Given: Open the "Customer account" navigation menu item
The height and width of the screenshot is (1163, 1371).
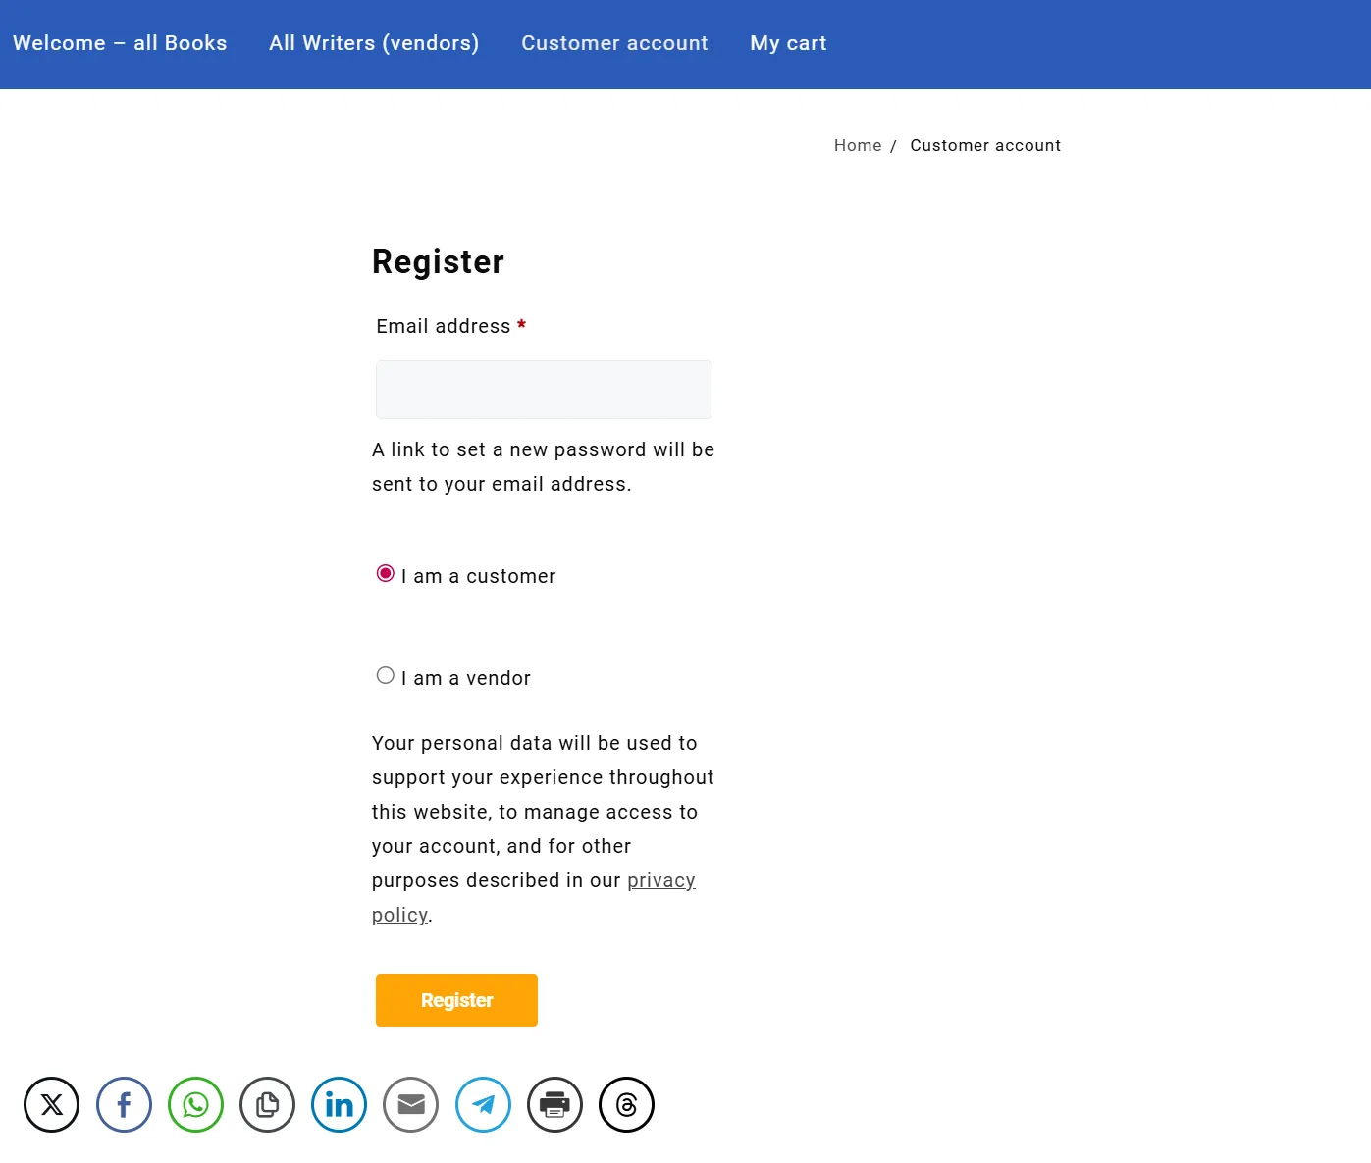Looking at the screenshot, I should click(614, 43).
